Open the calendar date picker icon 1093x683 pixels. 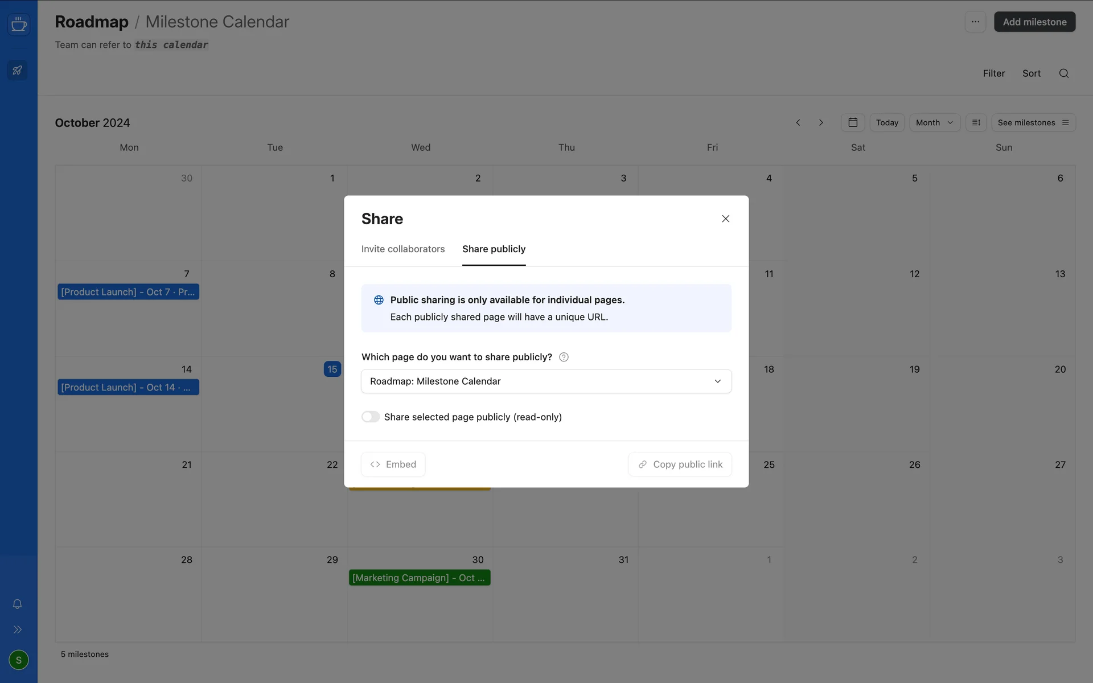852,122
